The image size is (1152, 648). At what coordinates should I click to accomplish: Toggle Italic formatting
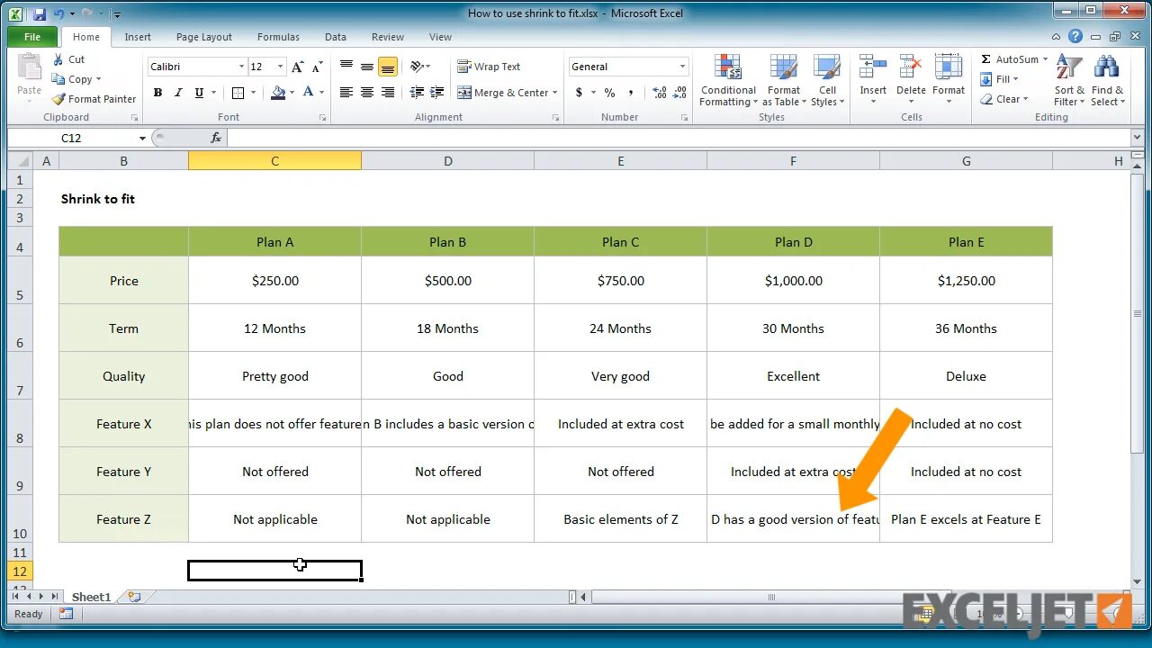[178, 93]
